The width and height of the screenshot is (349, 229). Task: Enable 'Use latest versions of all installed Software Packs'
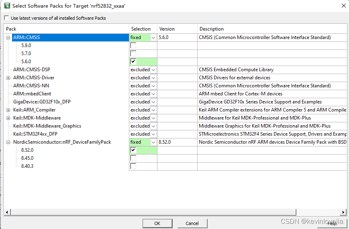tap(7, 18)
